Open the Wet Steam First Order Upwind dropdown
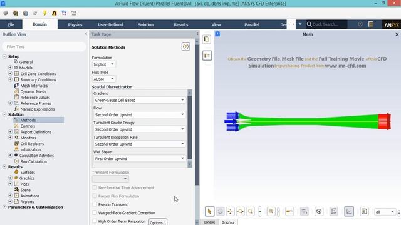Screen dimensions: 401x225 tap(140, 158)
